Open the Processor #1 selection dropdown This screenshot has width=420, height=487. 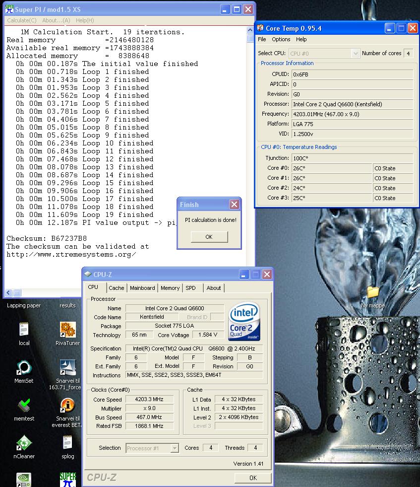click(x=174, y=448)
